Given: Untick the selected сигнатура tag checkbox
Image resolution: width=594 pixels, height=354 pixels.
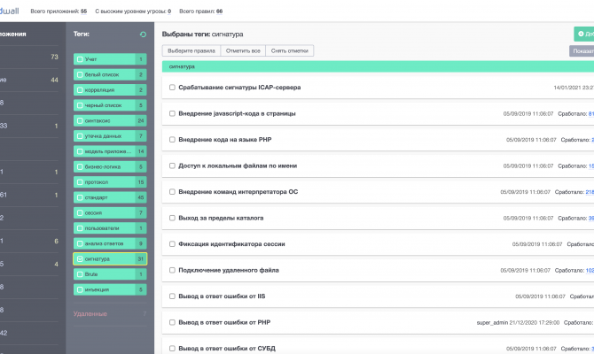Looking at the screenshot, I should tap(80, 259).
